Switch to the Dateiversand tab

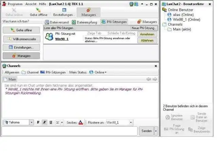click(x=57, y=22)
